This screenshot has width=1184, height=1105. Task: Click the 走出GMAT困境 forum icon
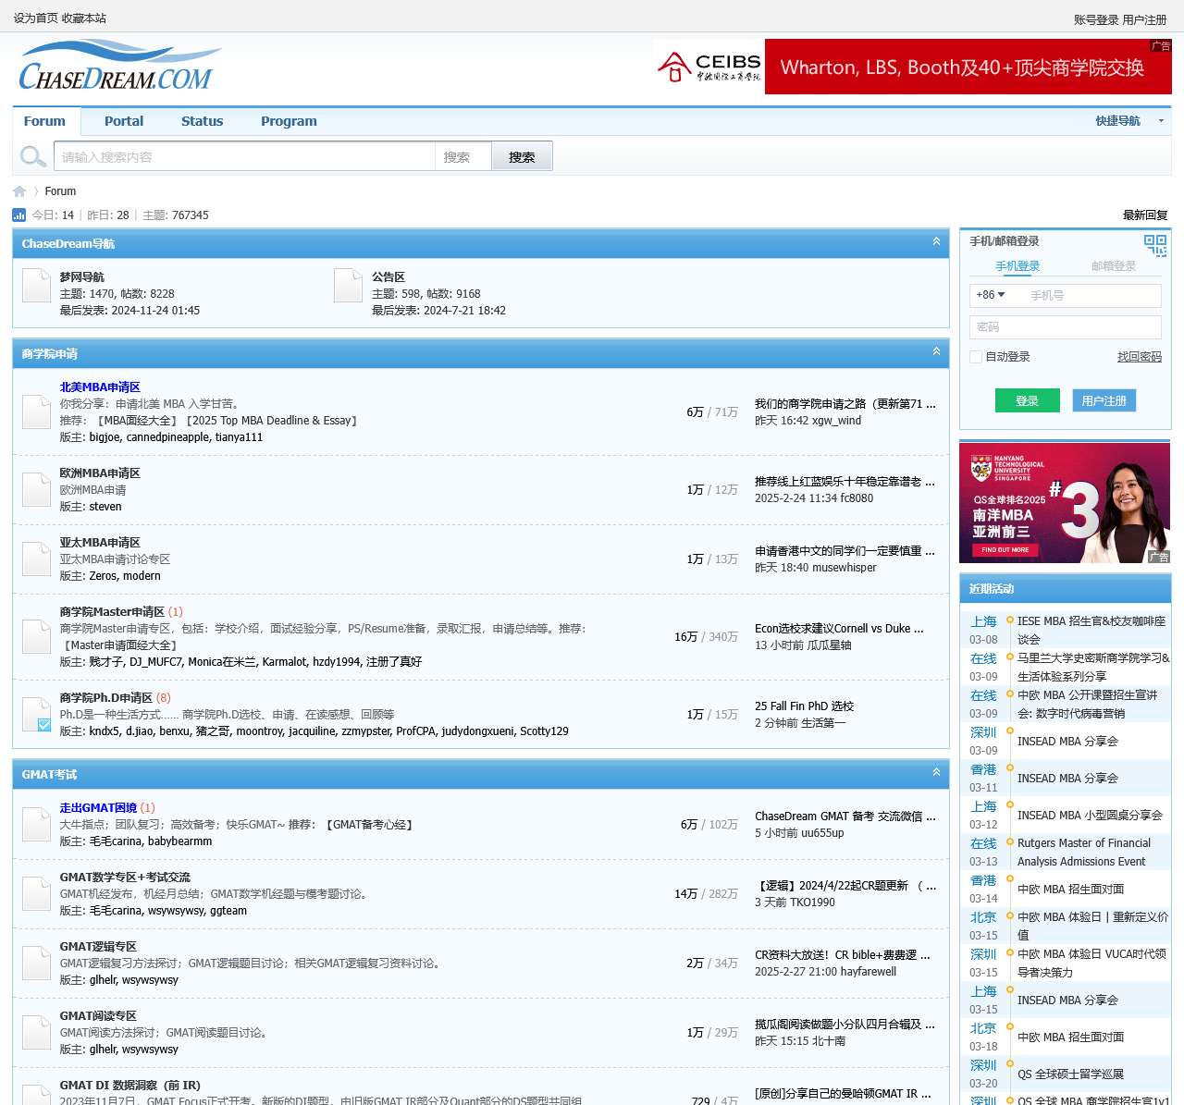[x=36, y=824]
